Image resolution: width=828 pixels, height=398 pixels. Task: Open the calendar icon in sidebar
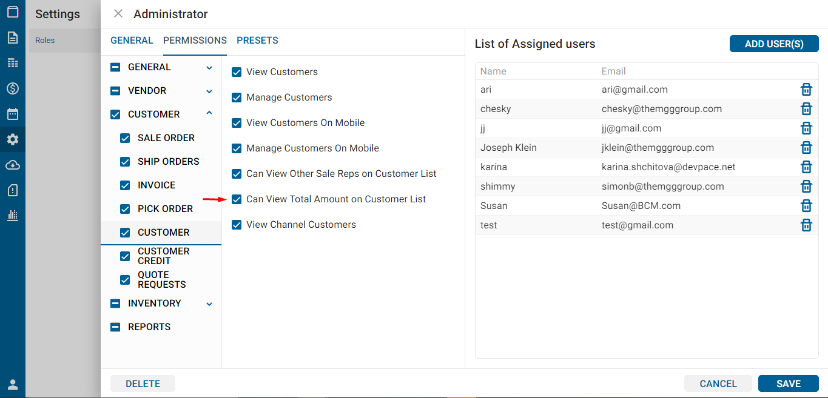[x=13, y=114]
